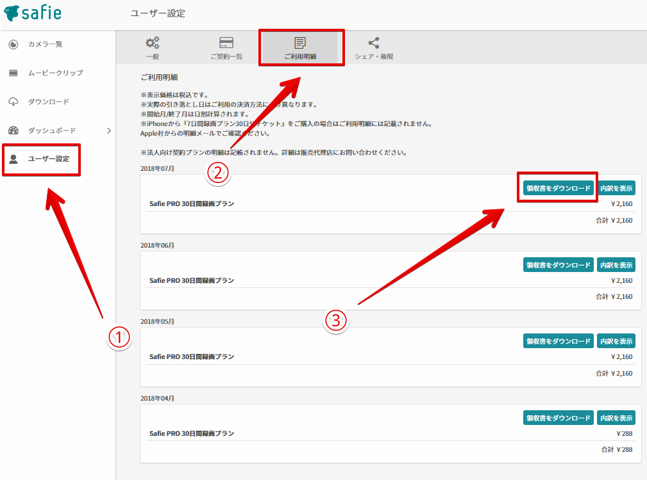
Task: Click the ダウンロード cloud icon
Action: pyautogui.click(x=13, y=102)
